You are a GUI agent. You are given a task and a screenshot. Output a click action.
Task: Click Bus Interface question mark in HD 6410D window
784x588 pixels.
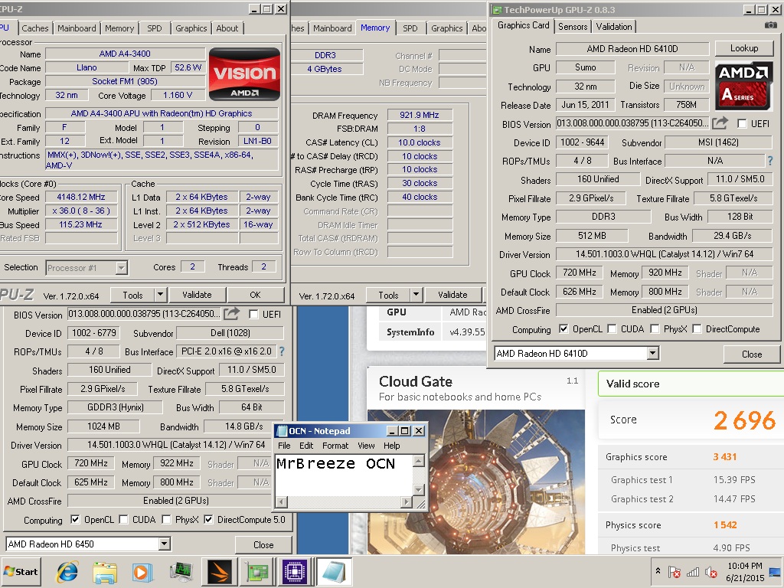tap(770, 161)
